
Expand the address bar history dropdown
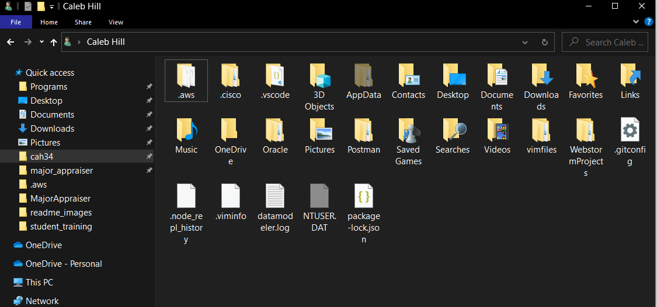pos(525,42)
